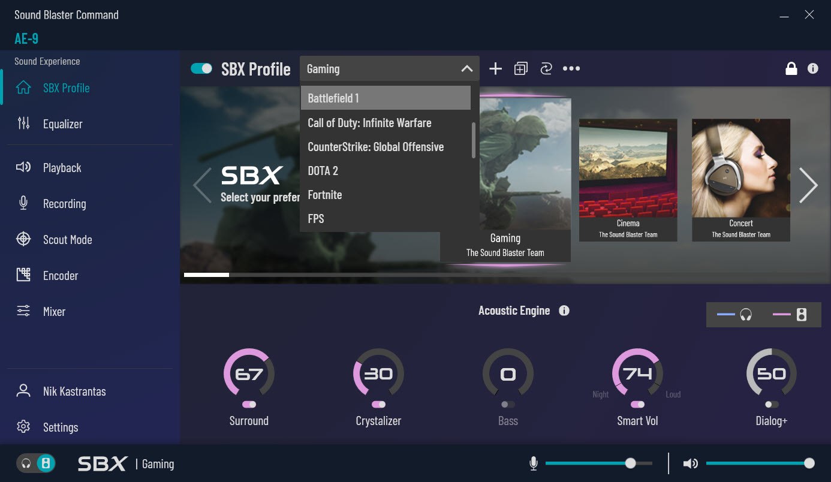The height and width of the screenshot is (482, 831).
Task: Select FPS profile from list
Action: pyautogui.click(x=386, y=219)
